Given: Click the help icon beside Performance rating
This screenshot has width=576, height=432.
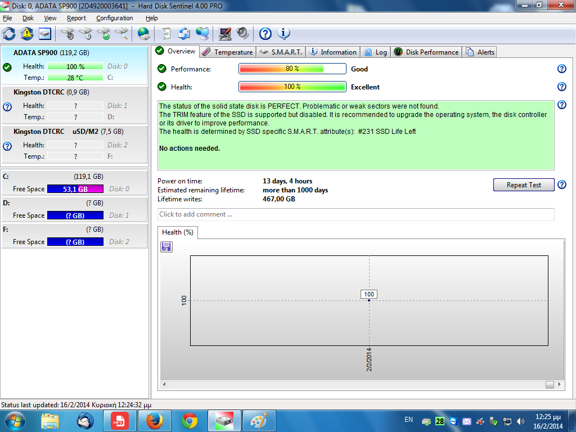Looking at the screenshot, I should click(562, 69).
